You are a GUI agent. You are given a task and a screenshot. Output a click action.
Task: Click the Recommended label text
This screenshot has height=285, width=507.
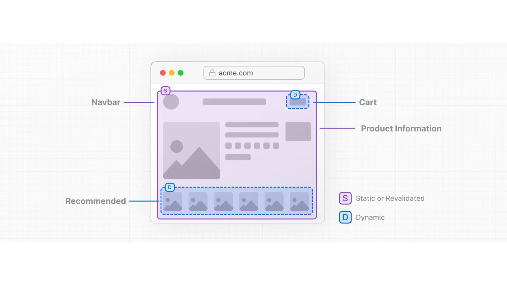(96, 201)
